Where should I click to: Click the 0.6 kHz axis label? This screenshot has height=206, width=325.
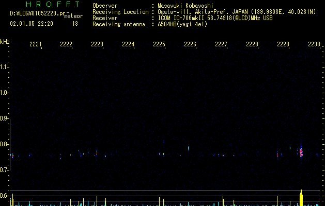(x=4, y=196)
